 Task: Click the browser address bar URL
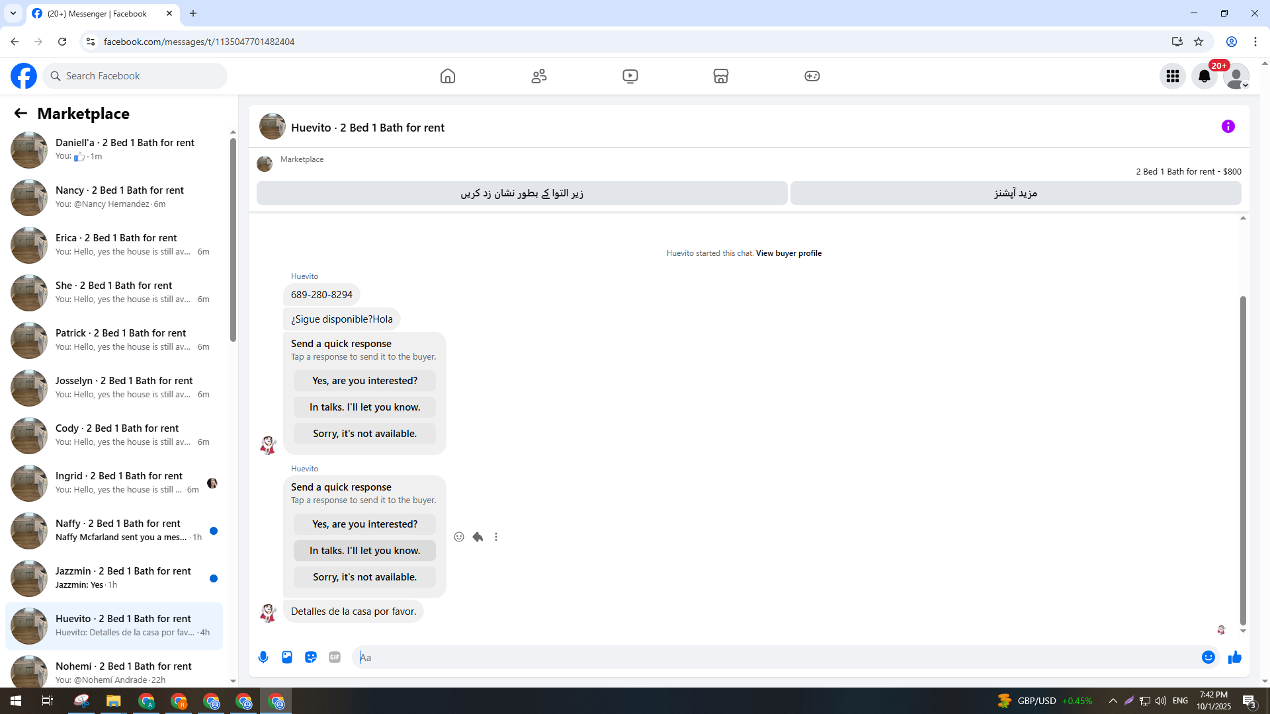tap(199, 42)
